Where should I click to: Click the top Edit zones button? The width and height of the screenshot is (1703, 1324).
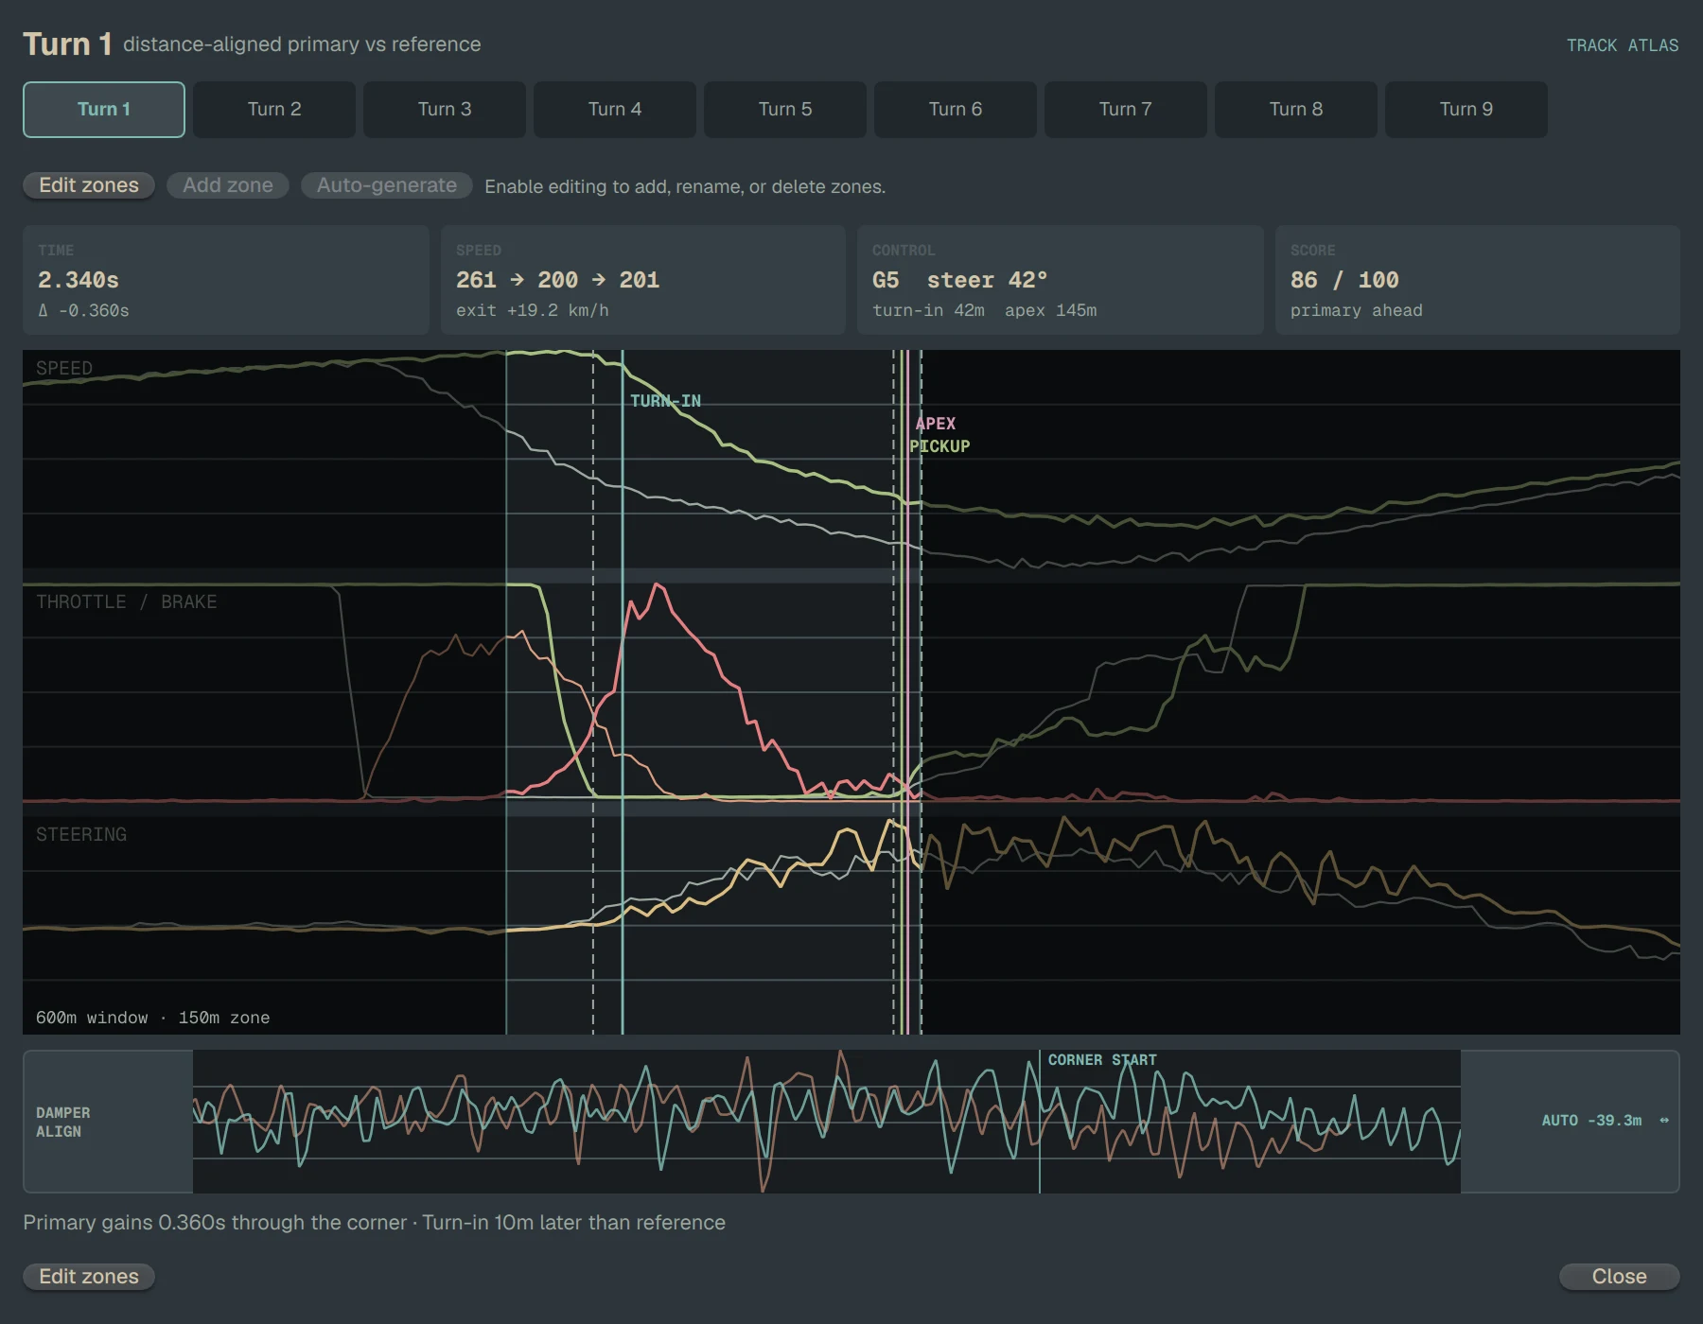click(x=89, y=185)
